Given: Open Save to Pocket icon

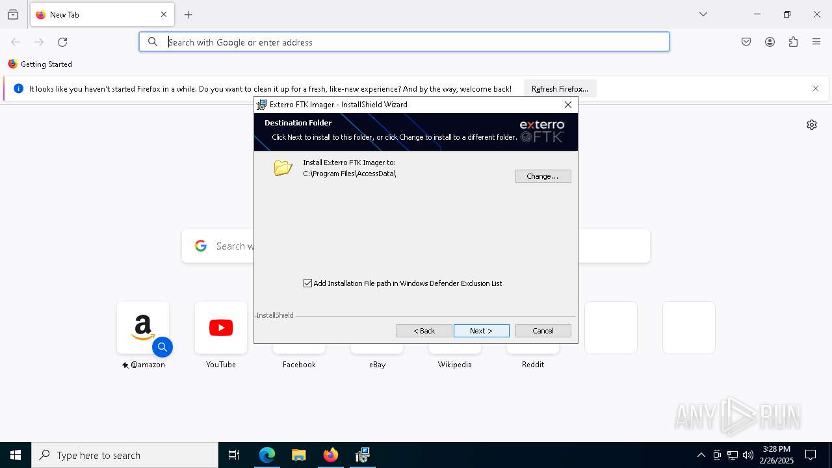Looking at the screenshot, I should [x=746, y=42].
